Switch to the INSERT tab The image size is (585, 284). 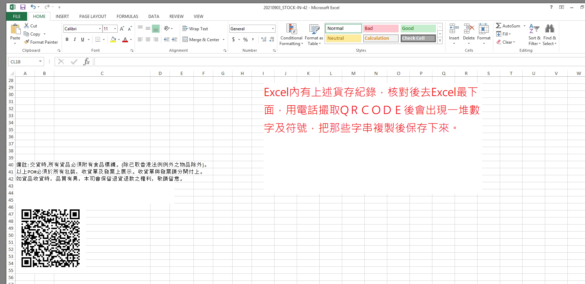[62, 16]
